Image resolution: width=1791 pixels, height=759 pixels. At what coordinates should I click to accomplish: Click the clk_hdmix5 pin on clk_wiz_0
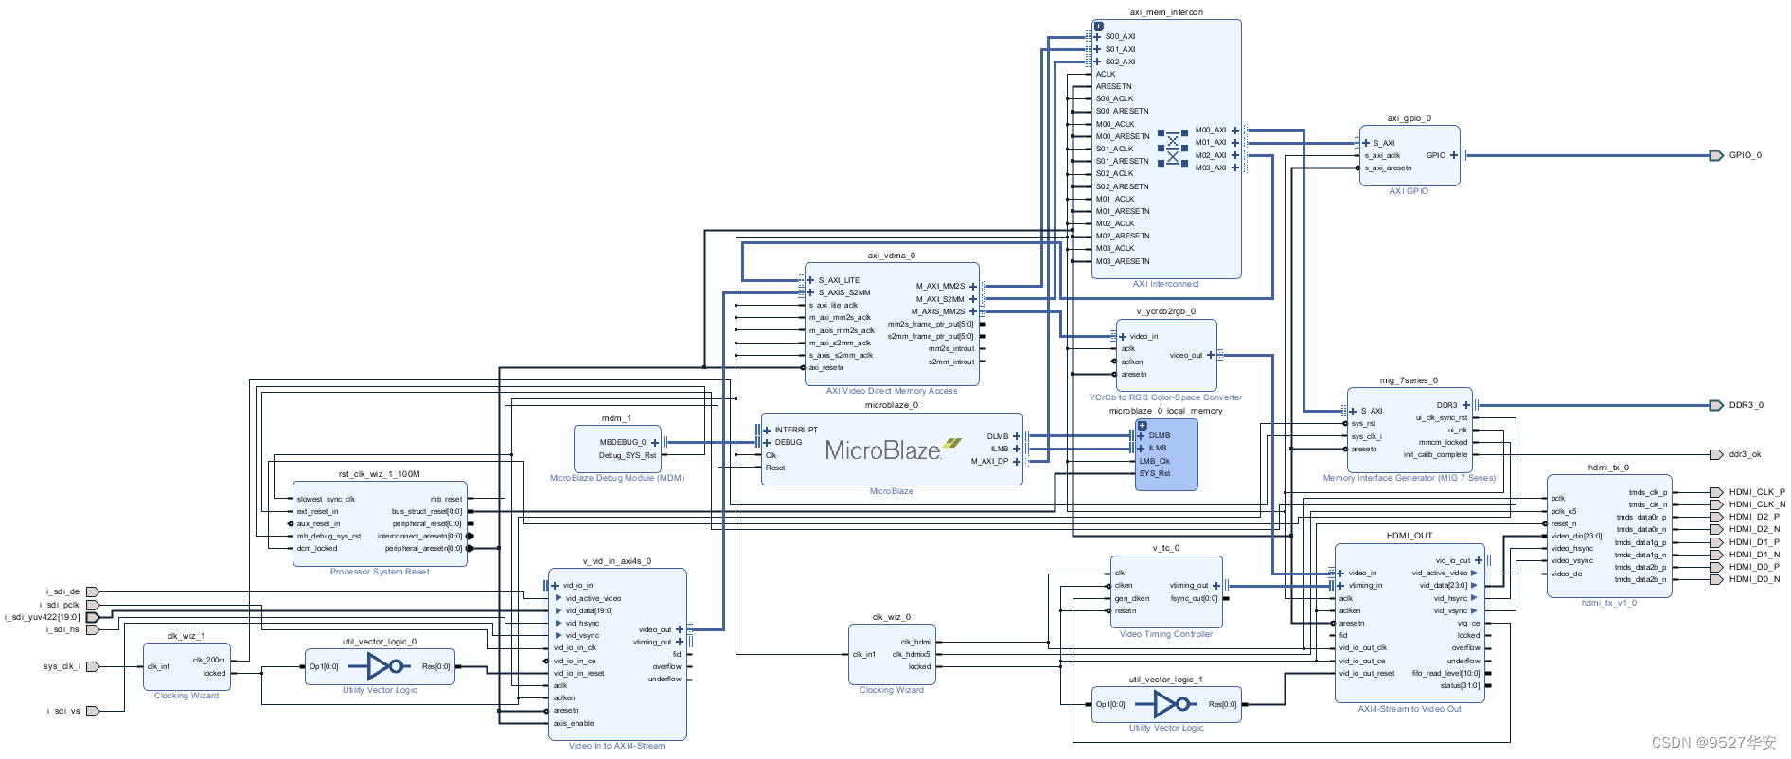(912, 654)
